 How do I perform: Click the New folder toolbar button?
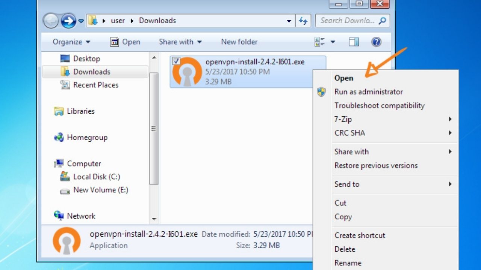(239, 42)
